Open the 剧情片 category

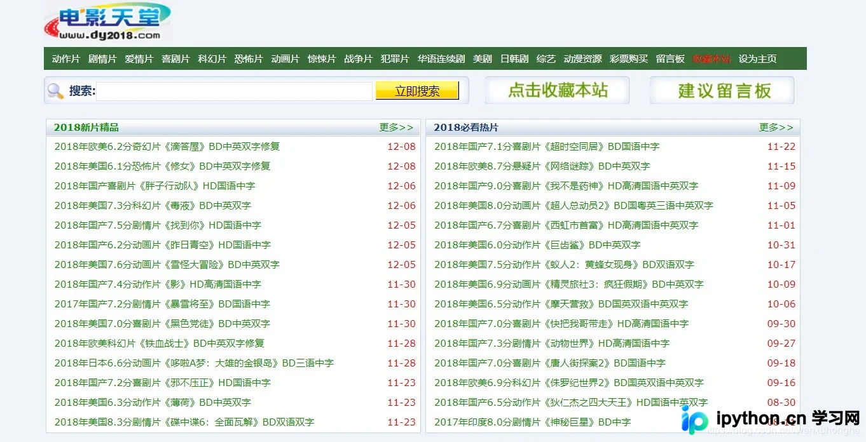[x=102, y=59]
